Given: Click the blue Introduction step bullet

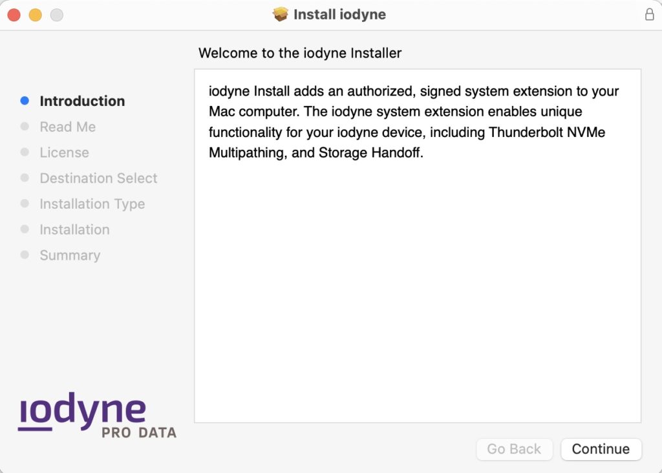Looking at the screenshot, I should pyautogui.click(x=25, y=101).
